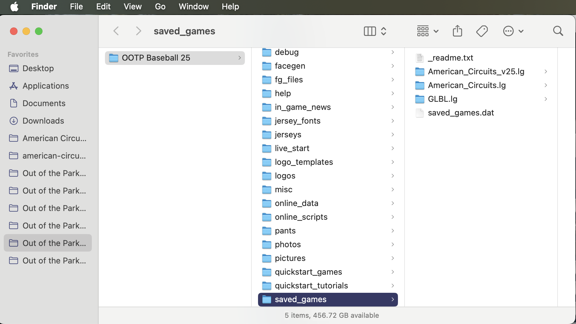Select American_Circuits_v25.lg folder
Screen dimensions: 576x324
[x=481, y=71]
